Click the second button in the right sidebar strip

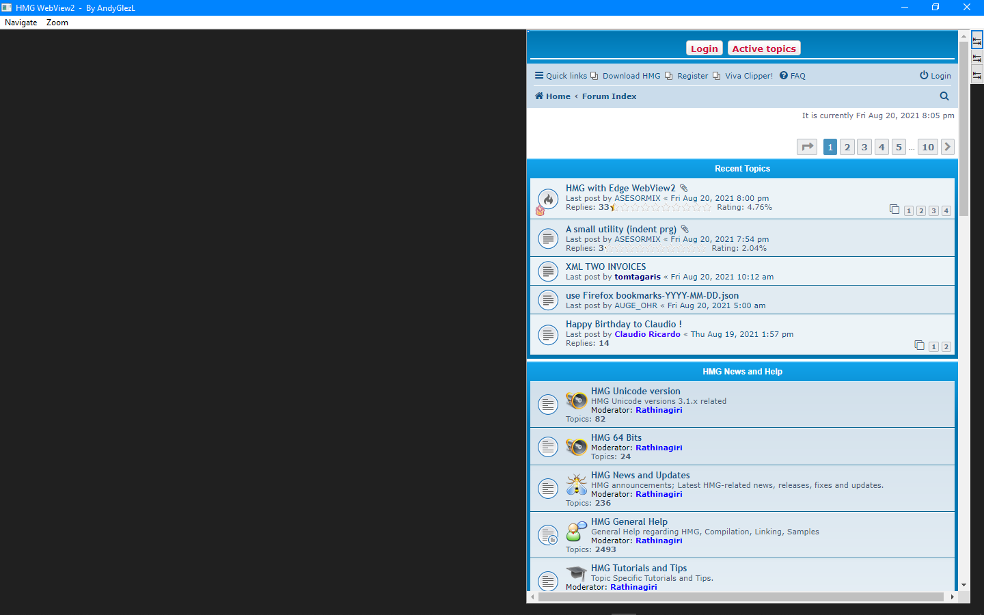977,58
